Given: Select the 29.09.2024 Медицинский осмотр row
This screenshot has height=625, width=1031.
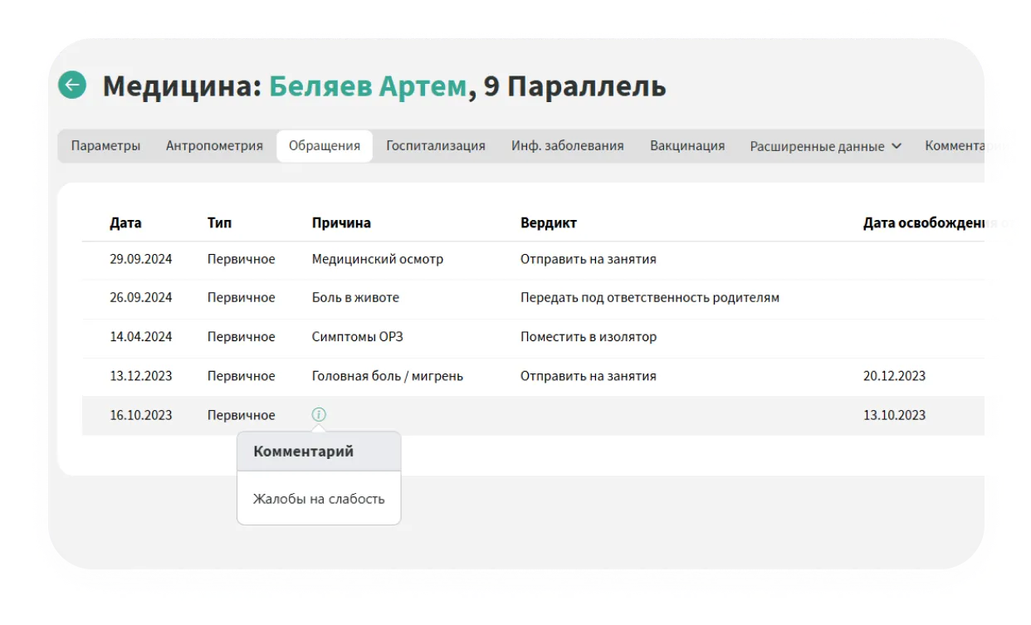Looking at the screenshot, I should 377,259.
